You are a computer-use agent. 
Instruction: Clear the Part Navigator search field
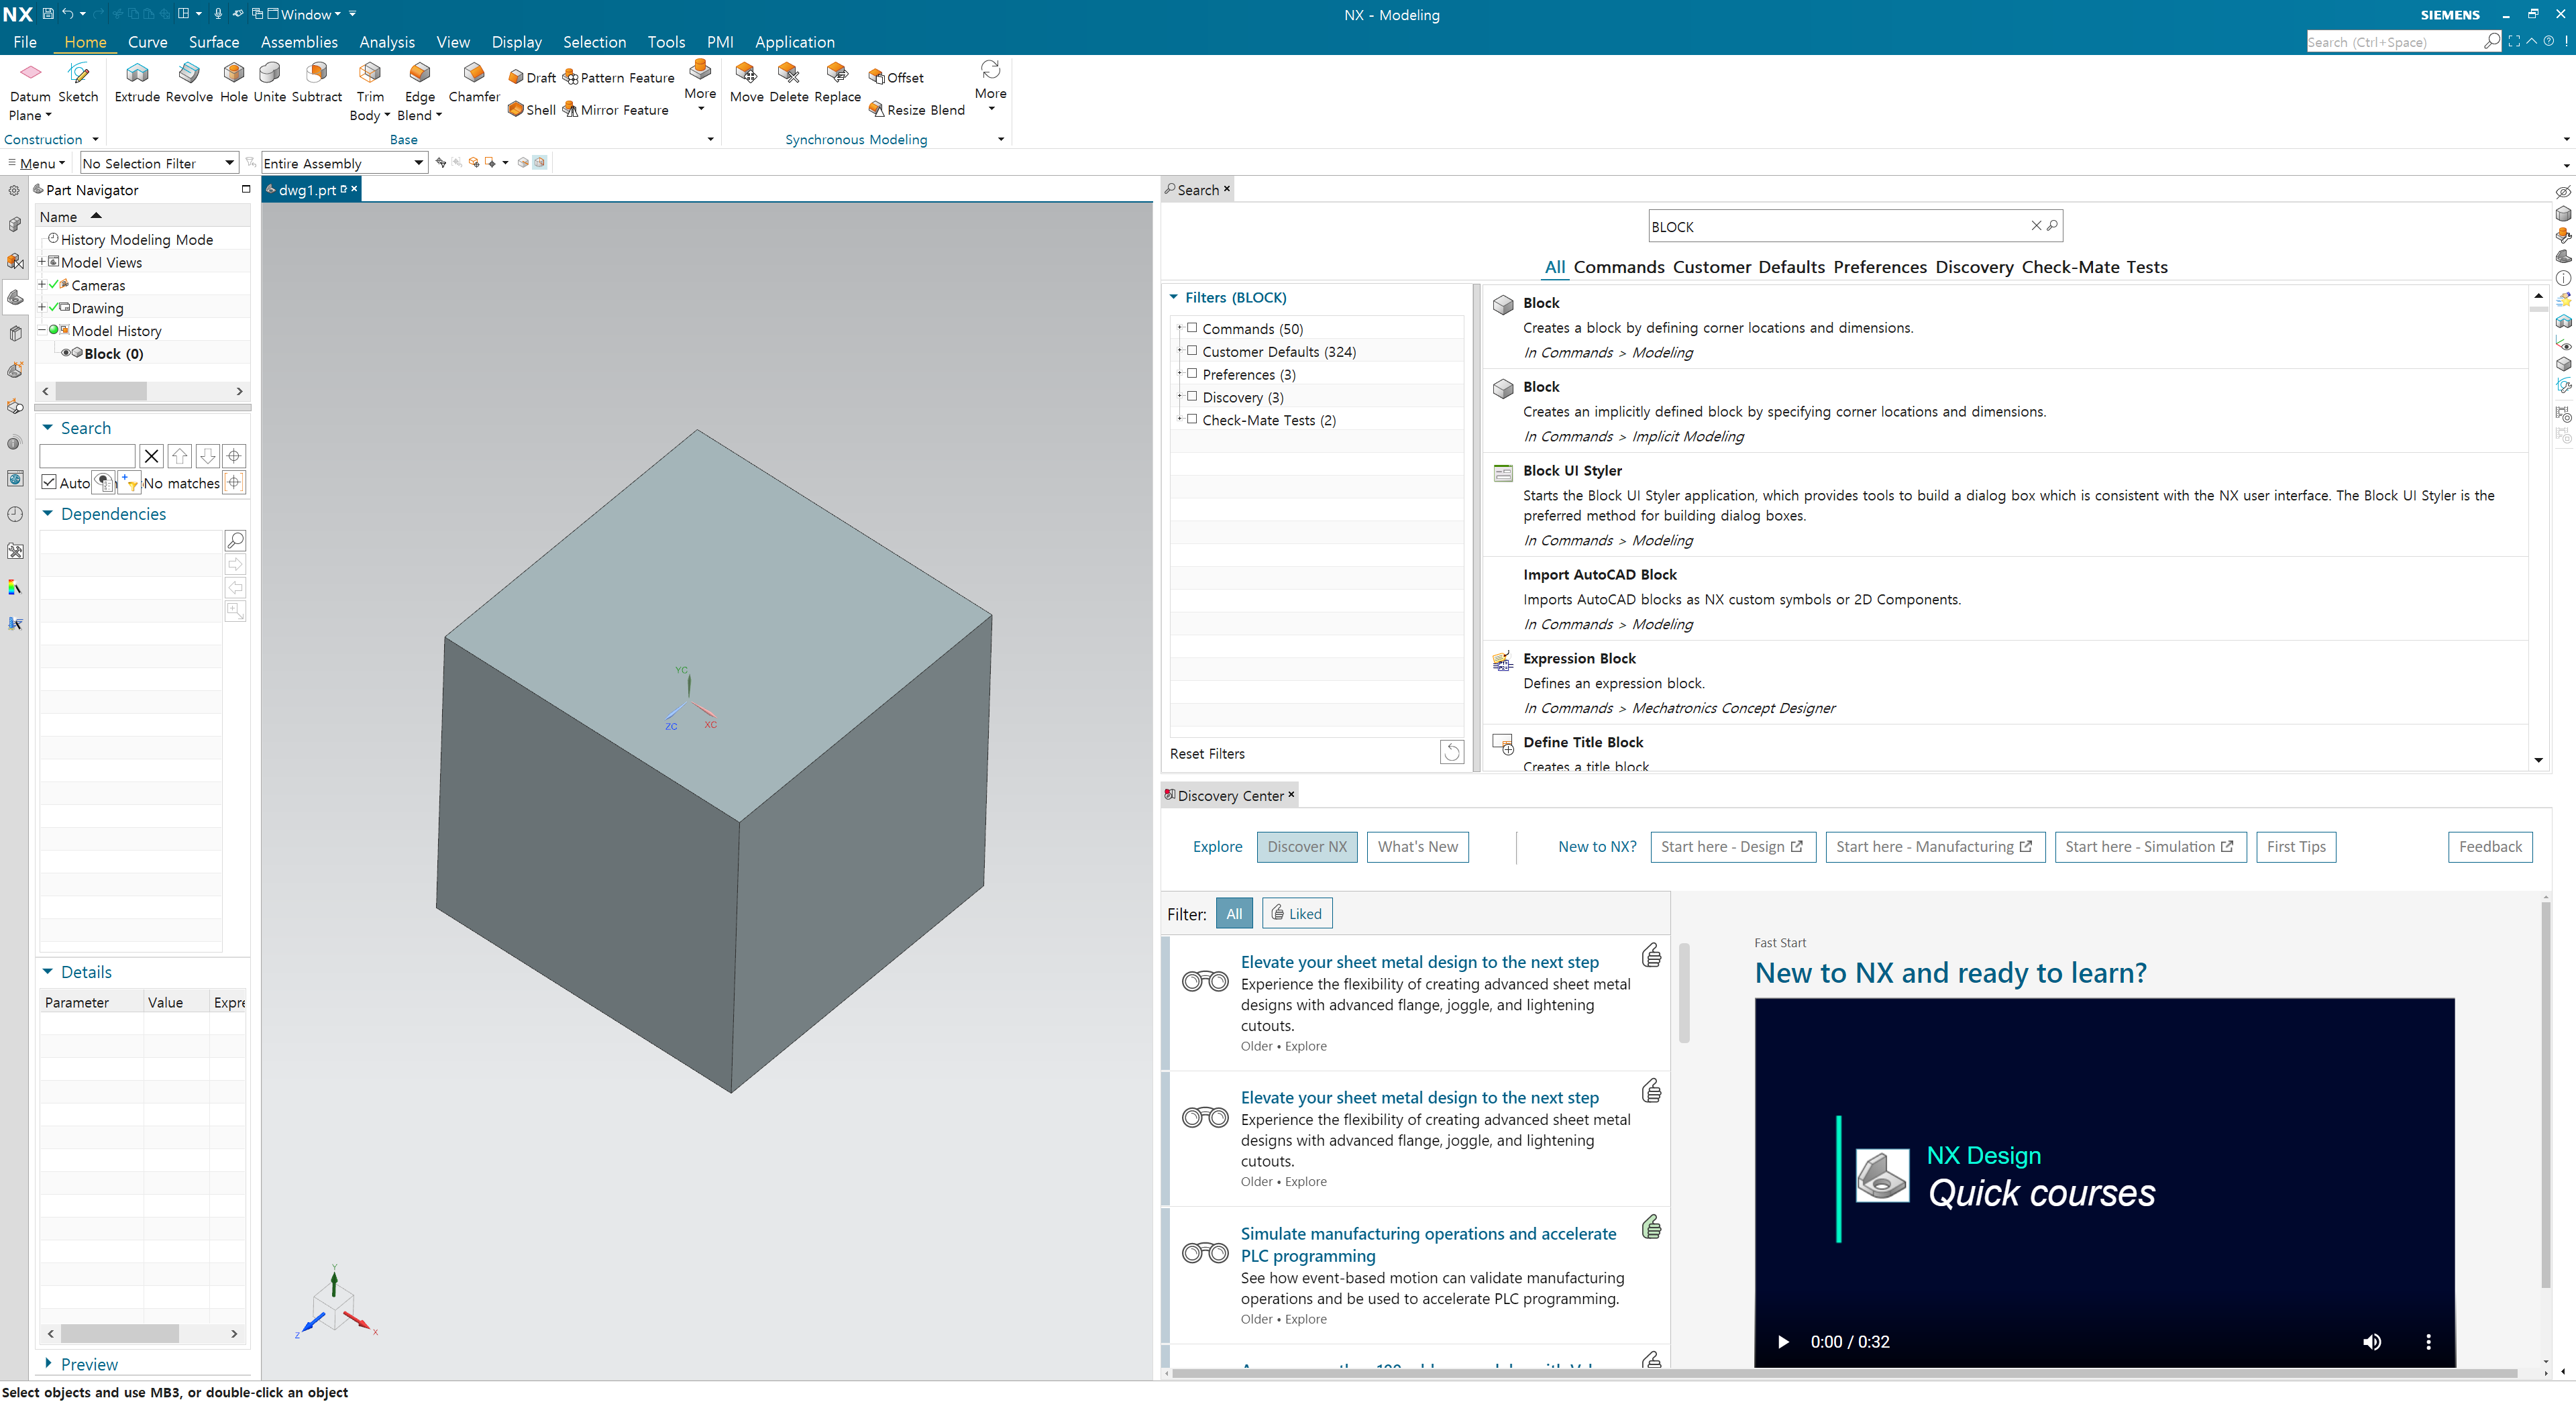[x=151, y=456]
